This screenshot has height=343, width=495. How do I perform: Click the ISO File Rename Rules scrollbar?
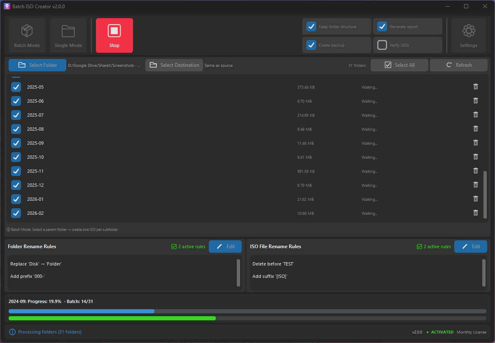coord(484,273)
